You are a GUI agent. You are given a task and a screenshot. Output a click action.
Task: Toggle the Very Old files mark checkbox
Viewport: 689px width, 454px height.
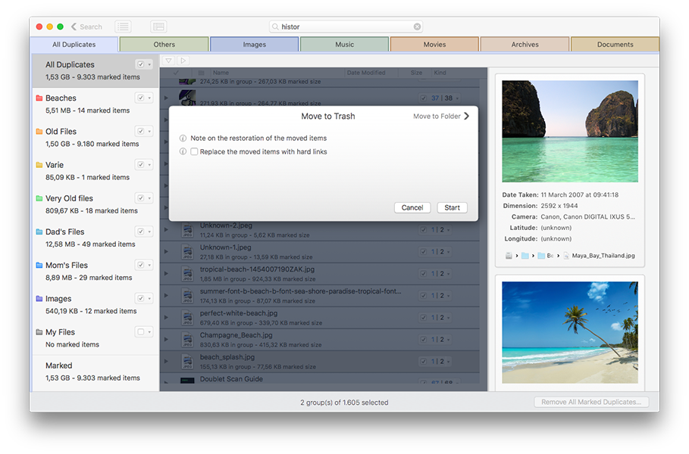tap(141, 197)
